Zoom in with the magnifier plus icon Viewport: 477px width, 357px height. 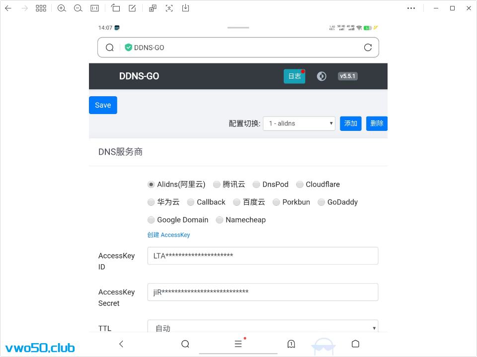point(62,8)
